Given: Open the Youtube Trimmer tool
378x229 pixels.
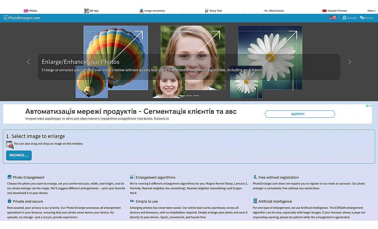Looking at the screenshot, I should 335,11.
